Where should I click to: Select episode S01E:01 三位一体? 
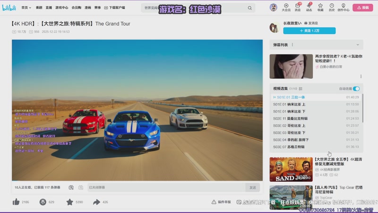point(316,97)
